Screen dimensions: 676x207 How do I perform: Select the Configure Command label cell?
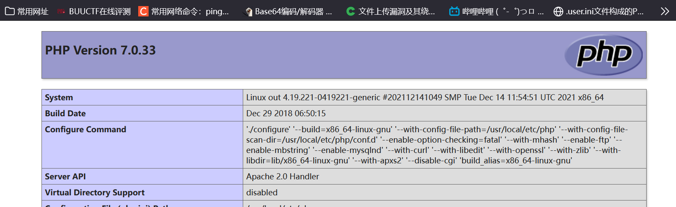tap(142, 145)
